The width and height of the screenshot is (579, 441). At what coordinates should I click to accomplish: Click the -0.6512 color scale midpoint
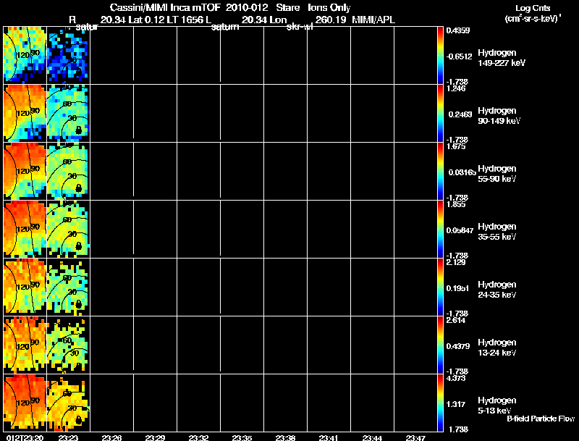tap(459, 56)
